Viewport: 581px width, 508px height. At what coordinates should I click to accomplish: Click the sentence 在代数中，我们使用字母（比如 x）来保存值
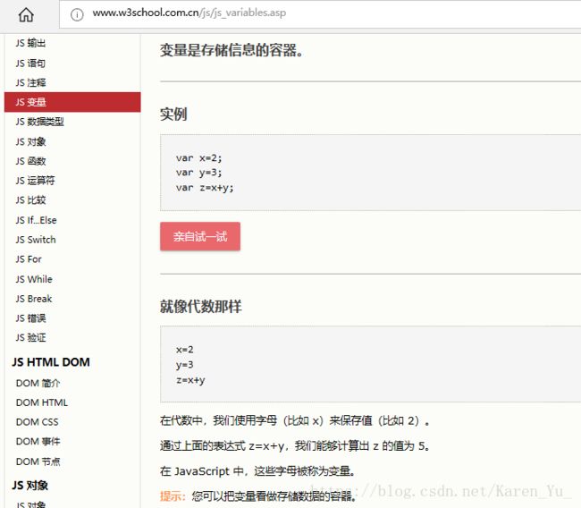point(295,421)
